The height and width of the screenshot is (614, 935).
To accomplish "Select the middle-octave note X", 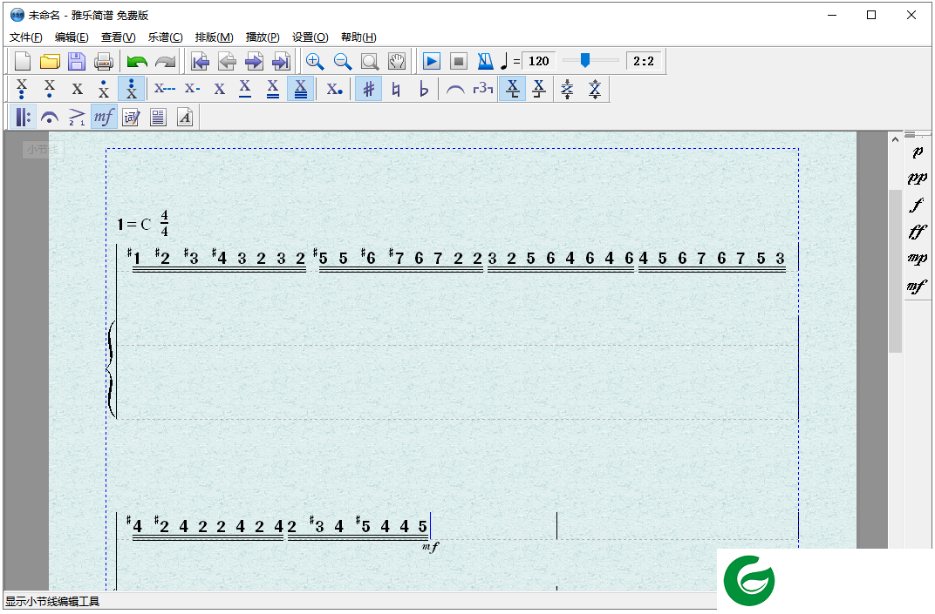I will click(77, 90).
